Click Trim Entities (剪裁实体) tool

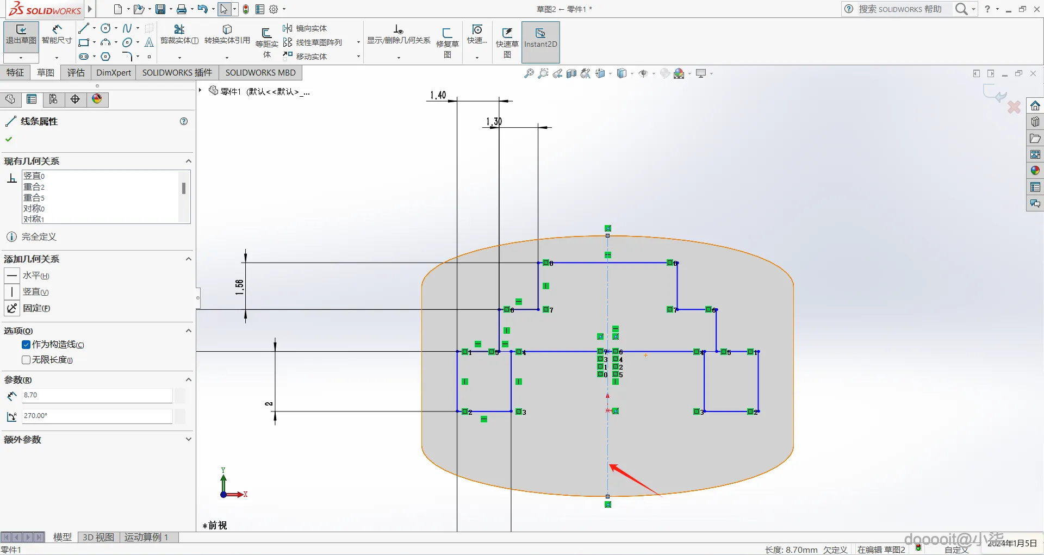(179, 34)
